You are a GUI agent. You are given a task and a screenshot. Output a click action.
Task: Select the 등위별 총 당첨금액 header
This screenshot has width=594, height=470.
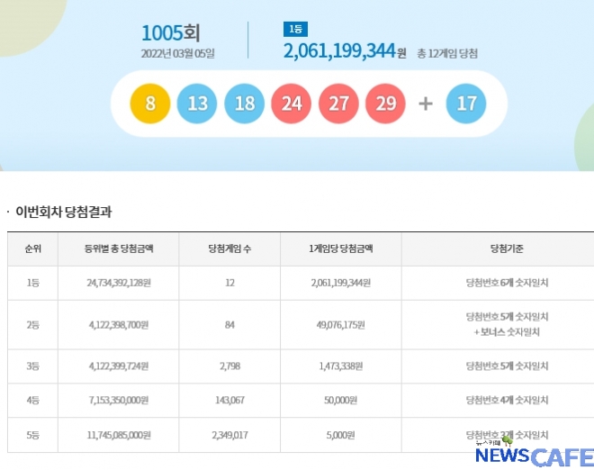point(118,249)
